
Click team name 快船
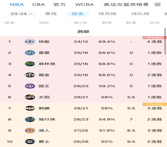pos(44,42)
